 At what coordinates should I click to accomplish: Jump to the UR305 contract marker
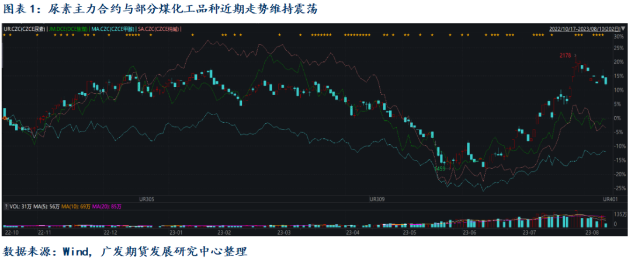(x=145, y=199)
